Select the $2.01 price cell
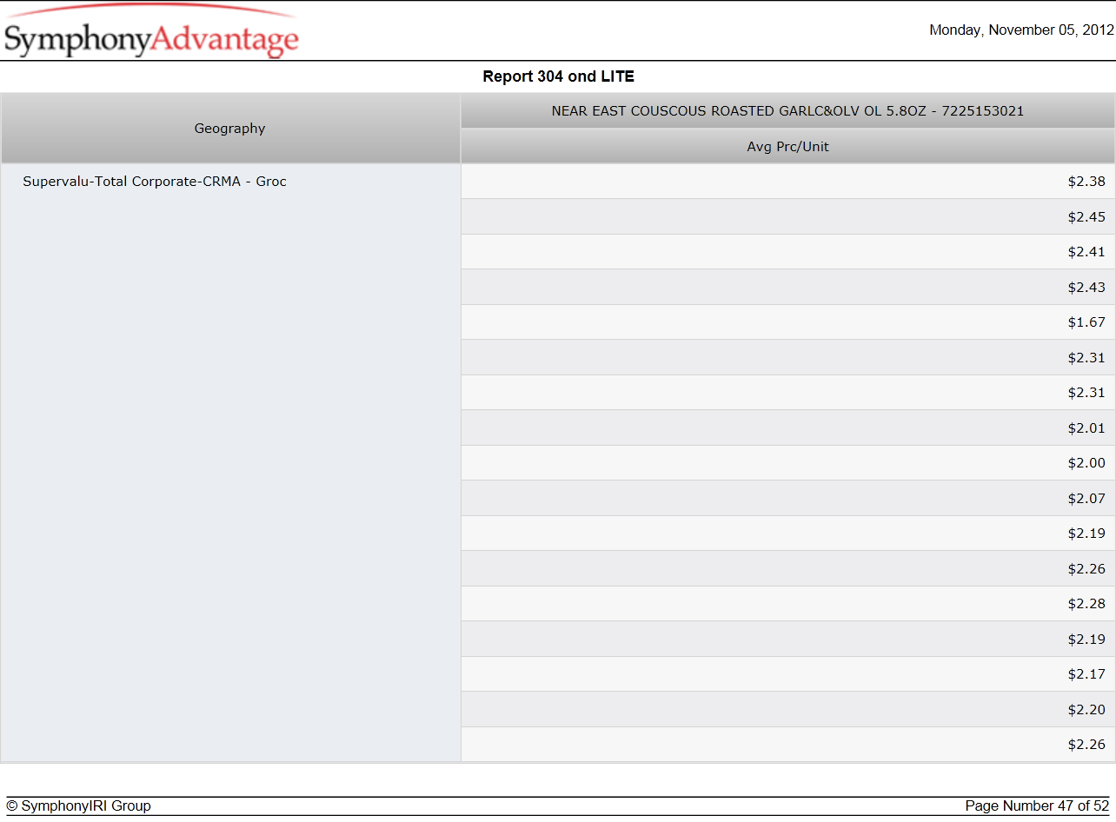The height and width of the screenshot is (822, 1116). click(x=787, y=428)
